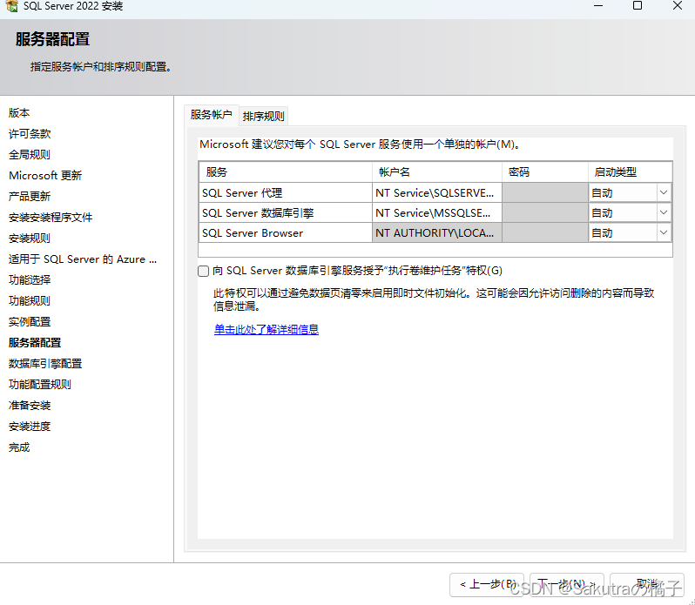
Task: Select Microsoft 更新 step in sidebar
Action: [x=45, y=175]
